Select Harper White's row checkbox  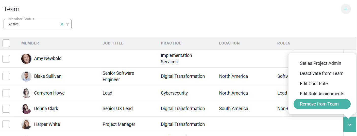click(x=6, y=124)
